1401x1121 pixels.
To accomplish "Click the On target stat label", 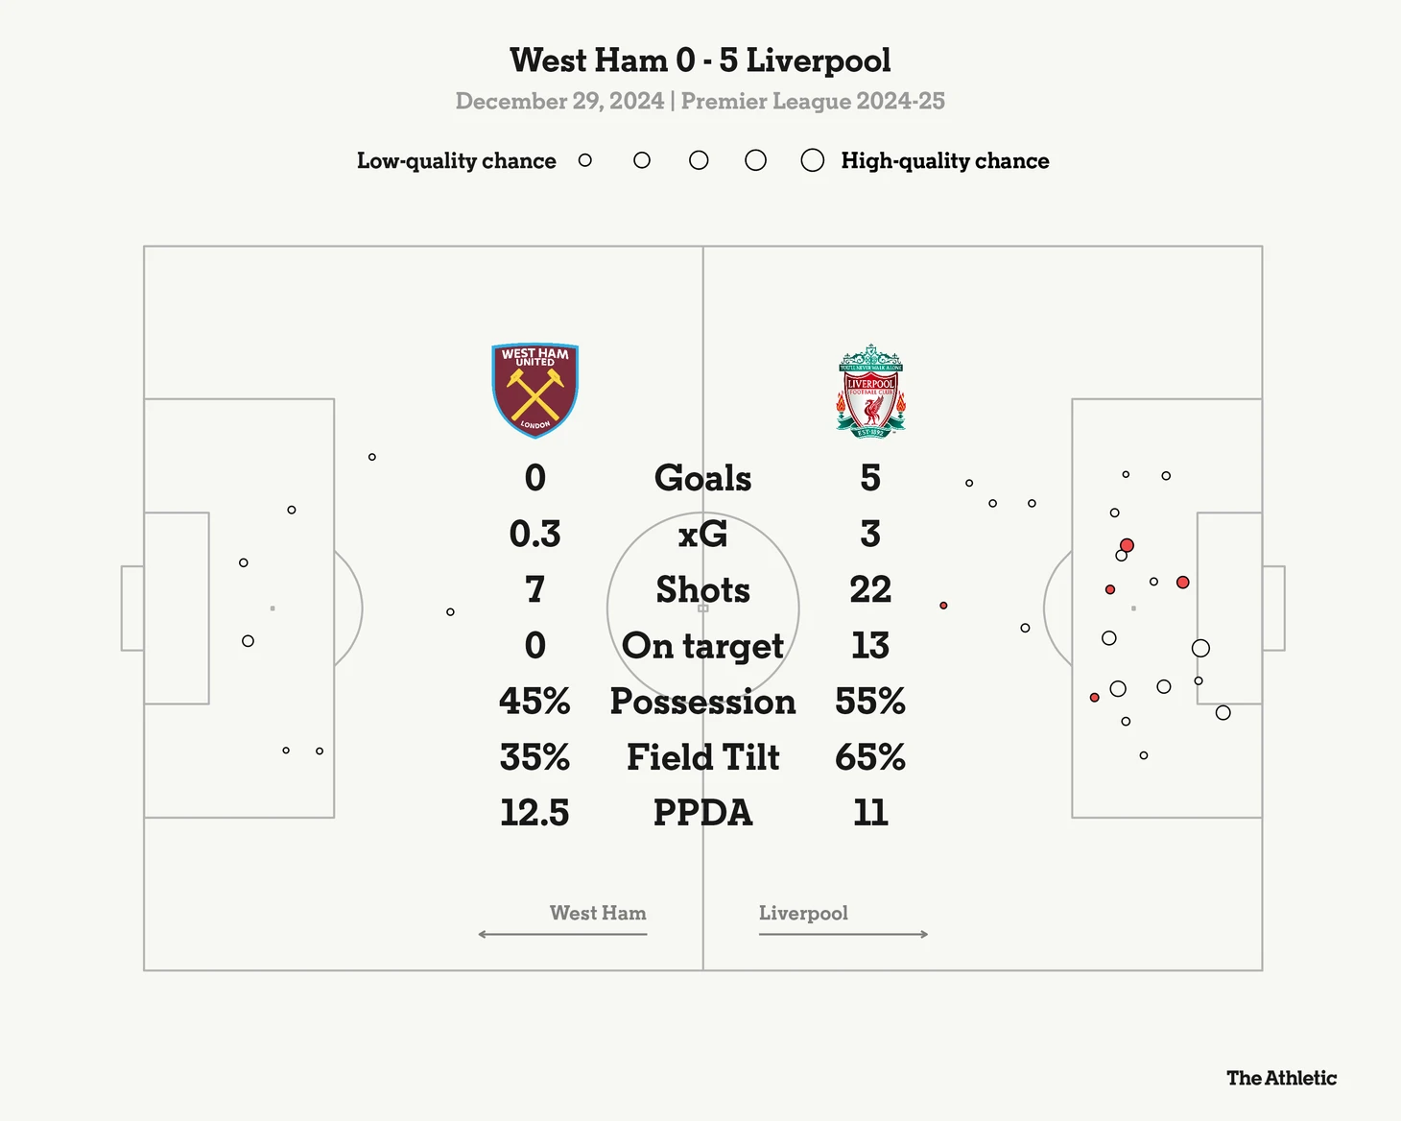I will [702, 646].
